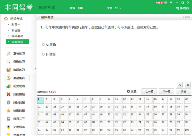This screenshot has width=192, height=136.
Task: Click the 下一题 next question button
Action: (x=166, y=91)
